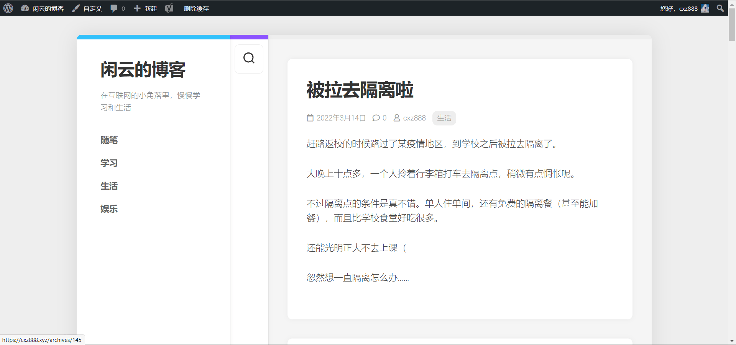Click the blog's magnifier search icon
Viewport: 736px width, 345px height.
249,58
